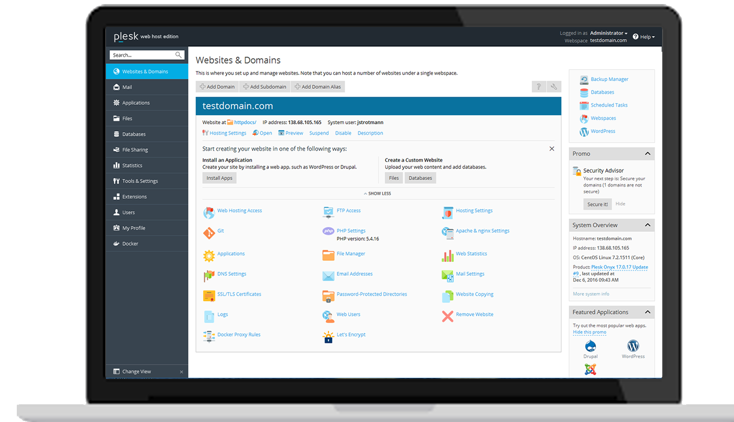Click the DNS Settings flag icon
The width and height of the screenshot is (734, 422).
click(209, 276)
